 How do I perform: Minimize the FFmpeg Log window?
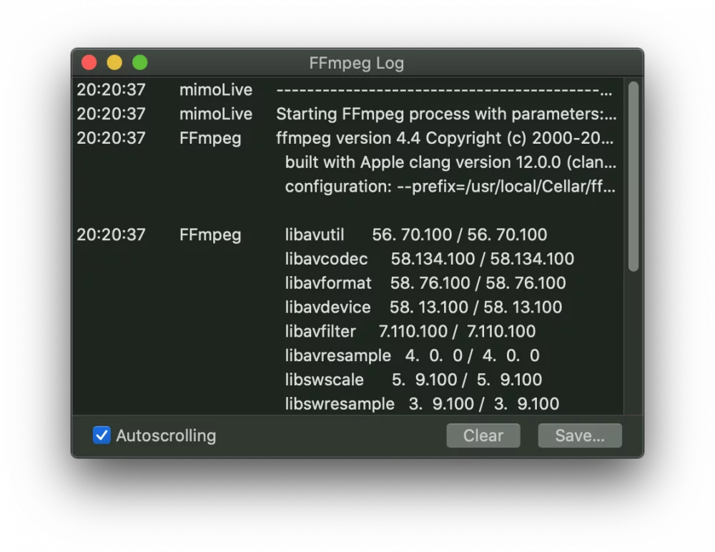click(x=114, y=62)
